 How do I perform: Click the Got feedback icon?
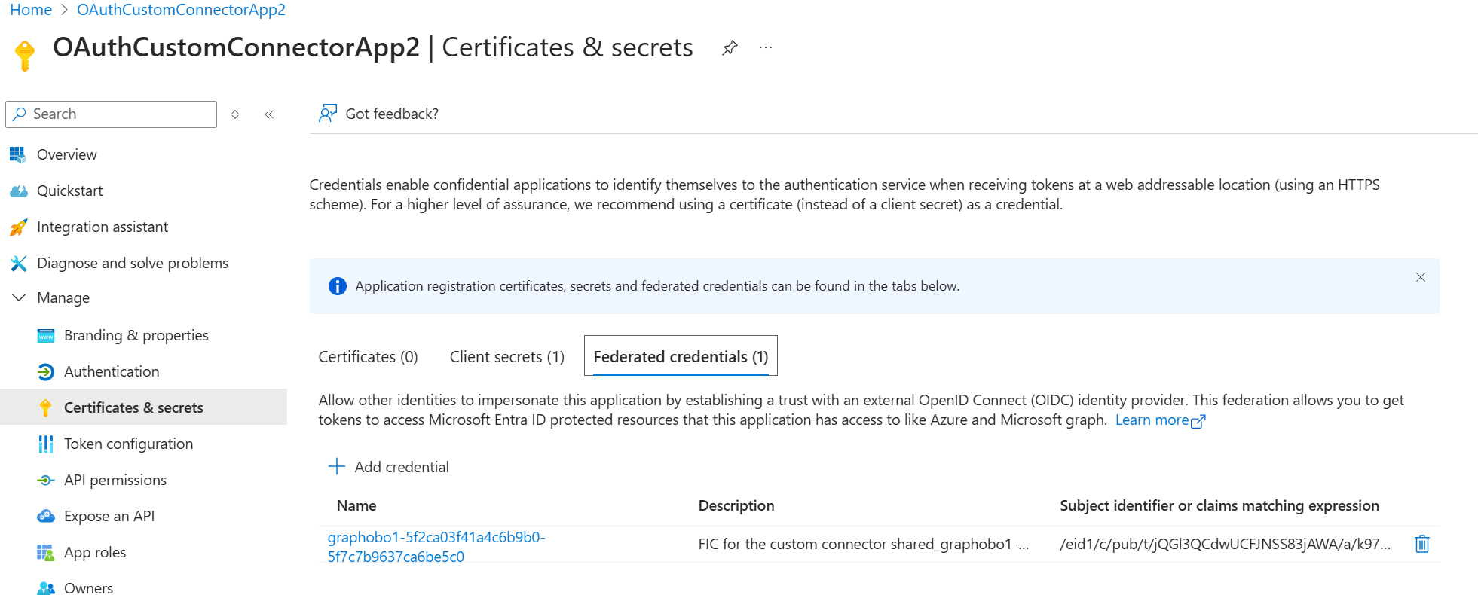pos(328,114)
